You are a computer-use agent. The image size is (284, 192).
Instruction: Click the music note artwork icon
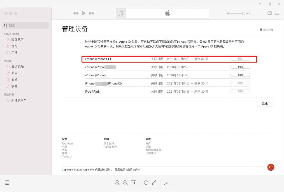point(121,13)
